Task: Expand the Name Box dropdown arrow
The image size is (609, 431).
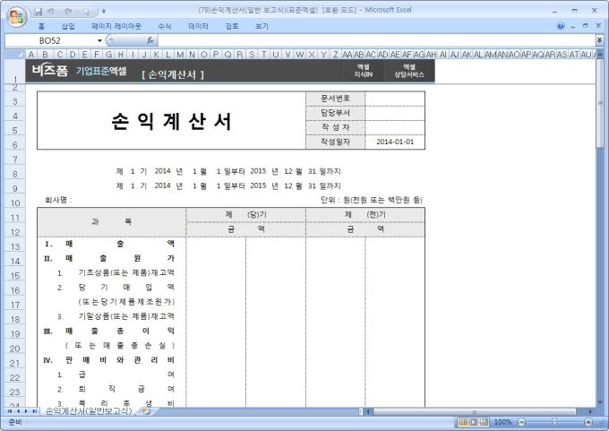Action: tap(99, 40)
